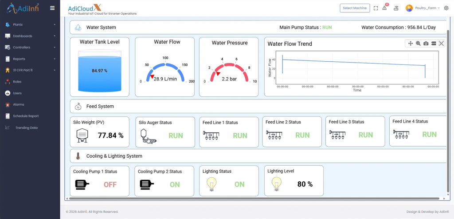
Task: Click the stacked bars icon in the chart toolbar
Action: 434,44
